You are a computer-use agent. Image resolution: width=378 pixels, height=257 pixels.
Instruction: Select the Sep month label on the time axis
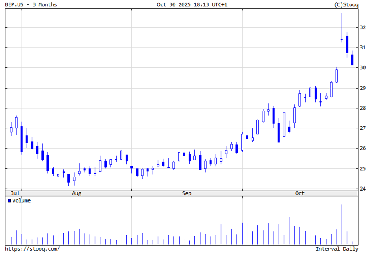187,193
